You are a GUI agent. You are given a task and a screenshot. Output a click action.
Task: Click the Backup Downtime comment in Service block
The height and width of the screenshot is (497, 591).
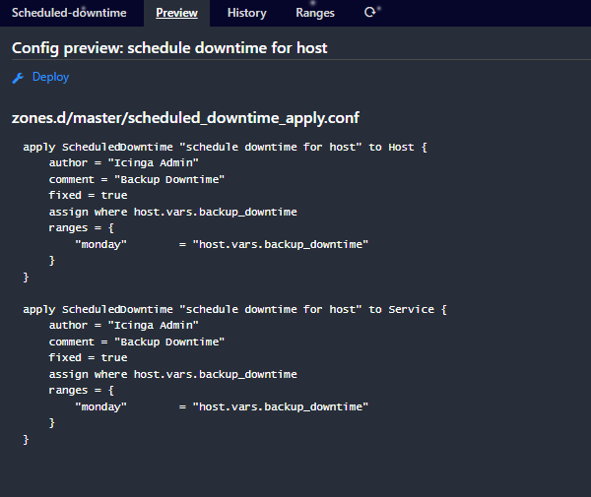136,342
